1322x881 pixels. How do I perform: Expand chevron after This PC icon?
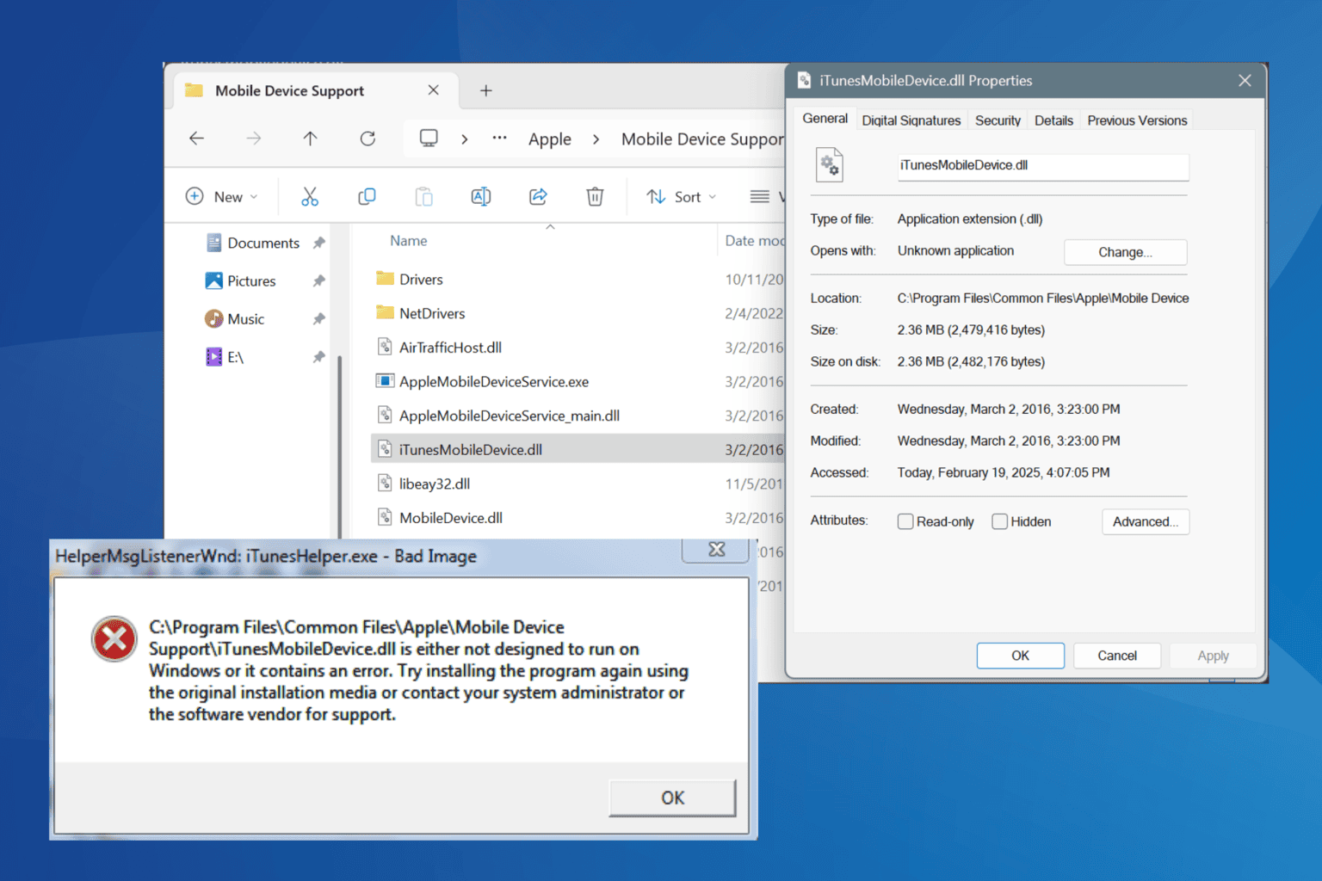pos(465,139)
